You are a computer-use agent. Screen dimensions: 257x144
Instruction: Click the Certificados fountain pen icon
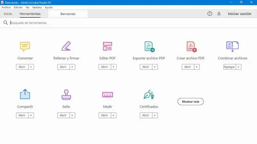coord(149,94)
